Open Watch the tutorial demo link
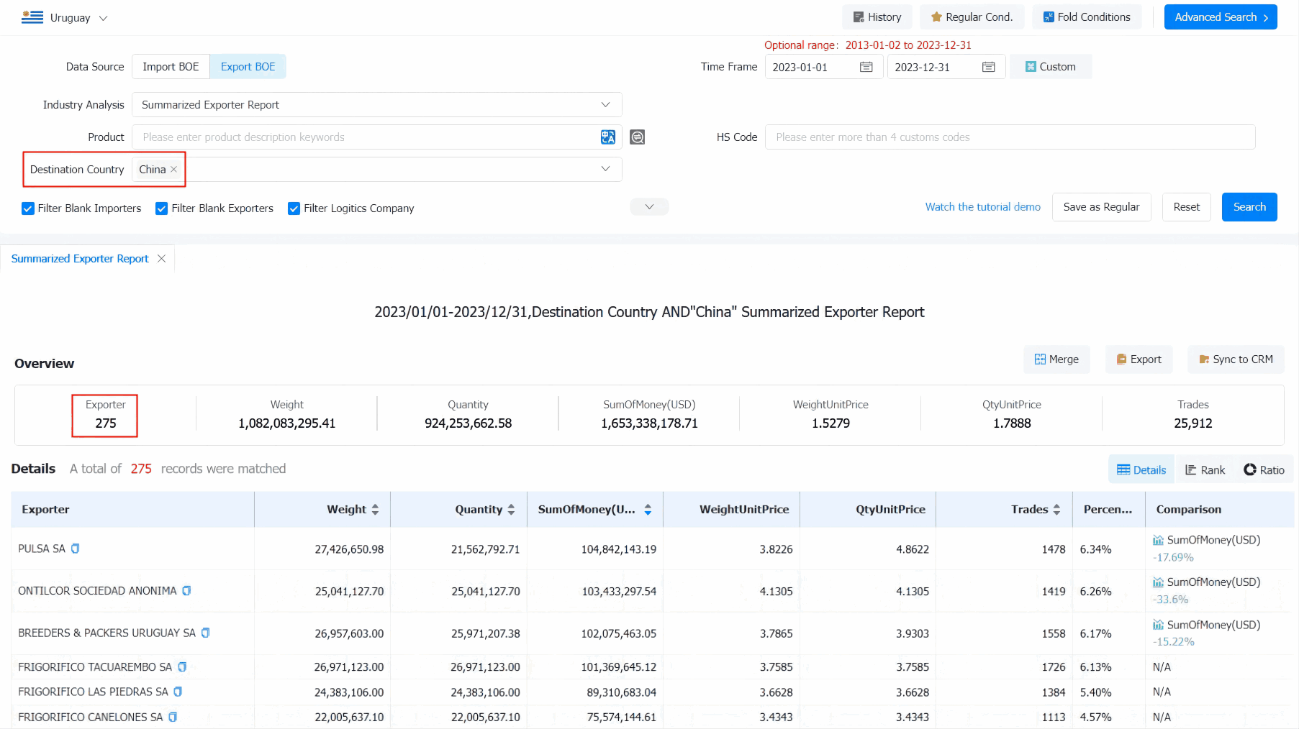 pos(982,207)
